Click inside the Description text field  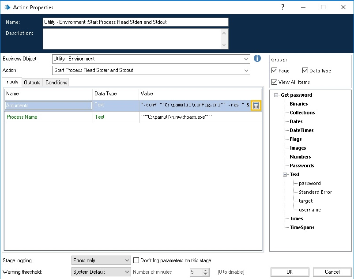[x=132, y=38]
